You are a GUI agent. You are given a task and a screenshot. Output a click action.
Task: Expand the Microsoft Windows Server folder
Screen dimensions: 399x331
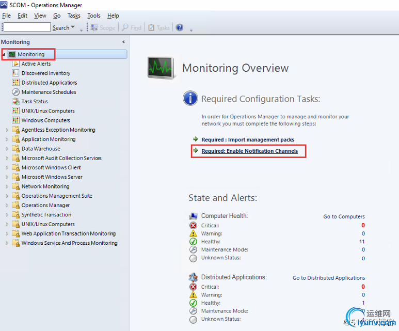[7, 177]
